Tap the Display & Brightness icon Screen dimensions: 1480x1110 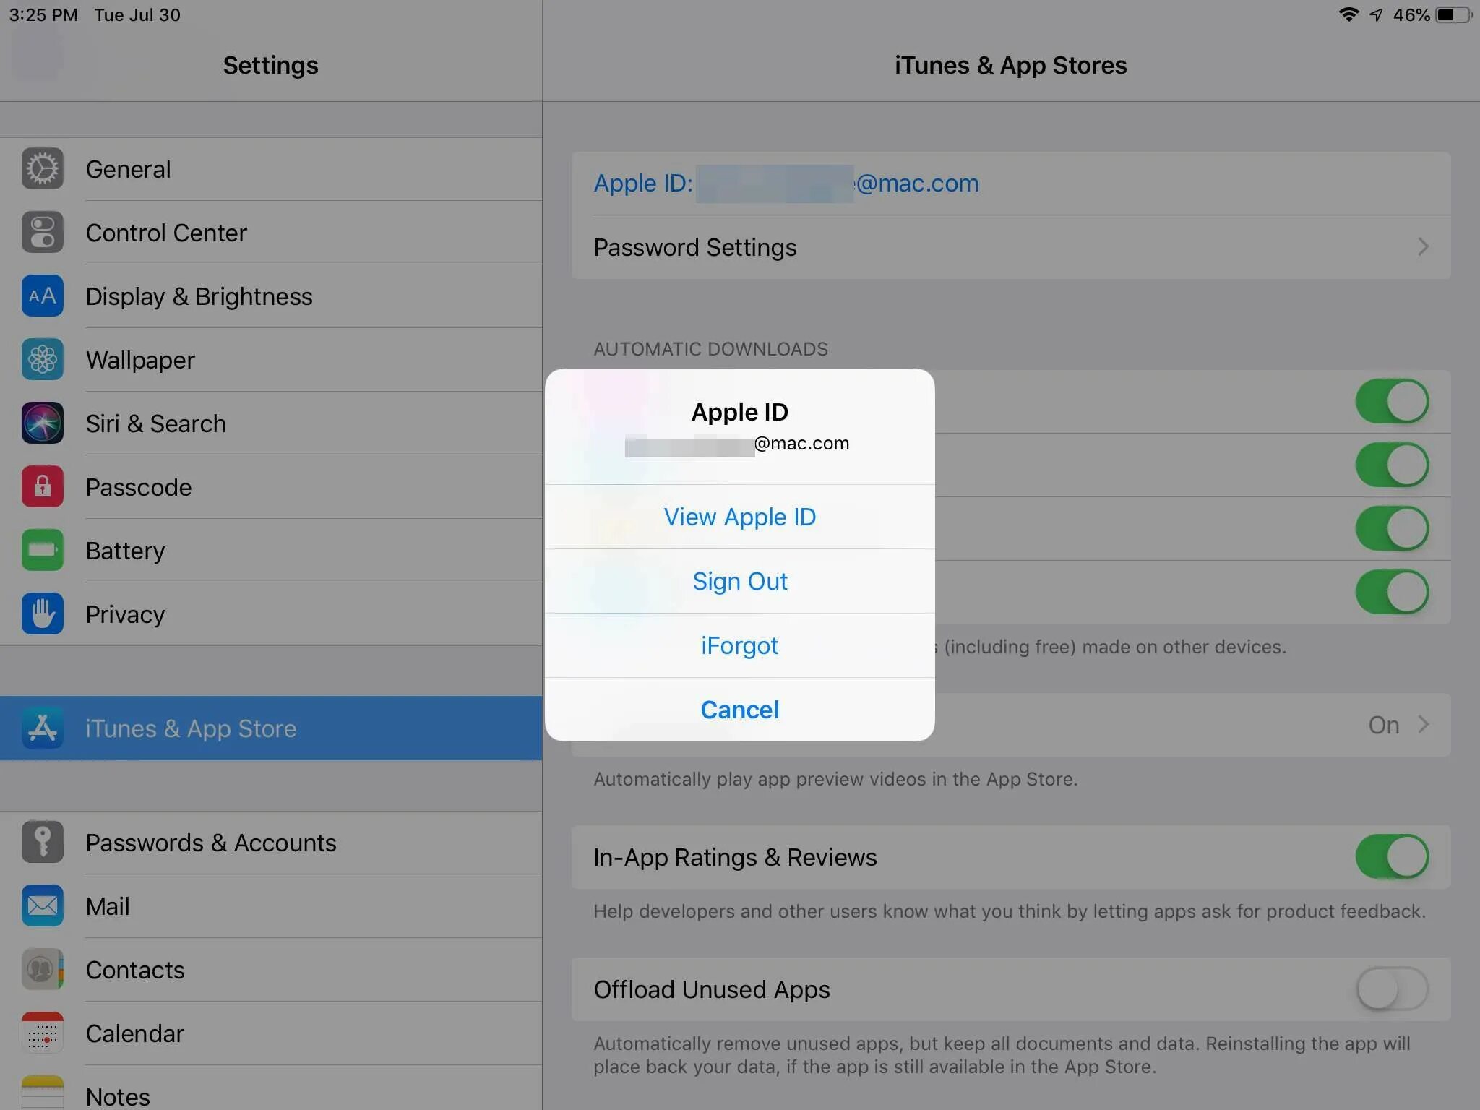coord(40,295)
